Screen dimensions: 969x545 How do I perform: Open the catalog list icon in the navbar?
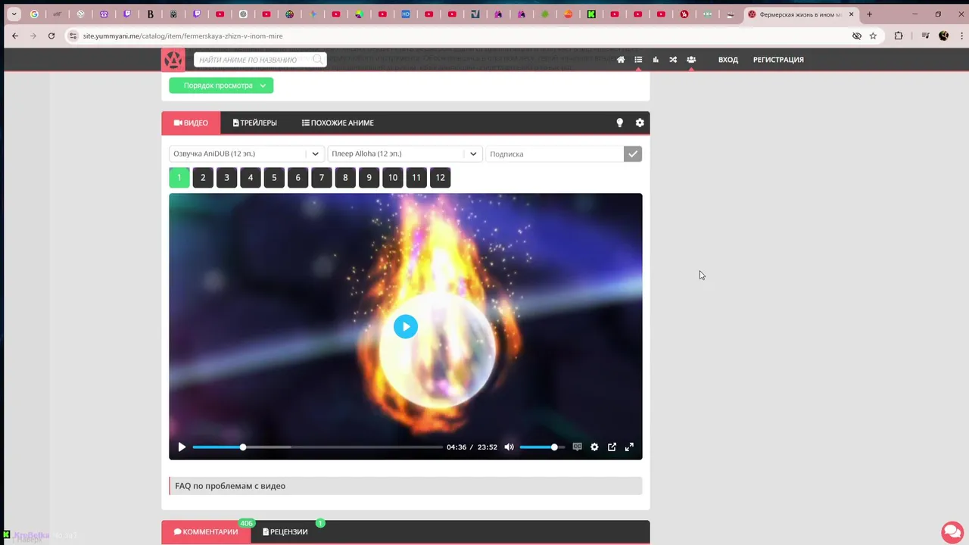pyautogui.click(x=638, y=60)
